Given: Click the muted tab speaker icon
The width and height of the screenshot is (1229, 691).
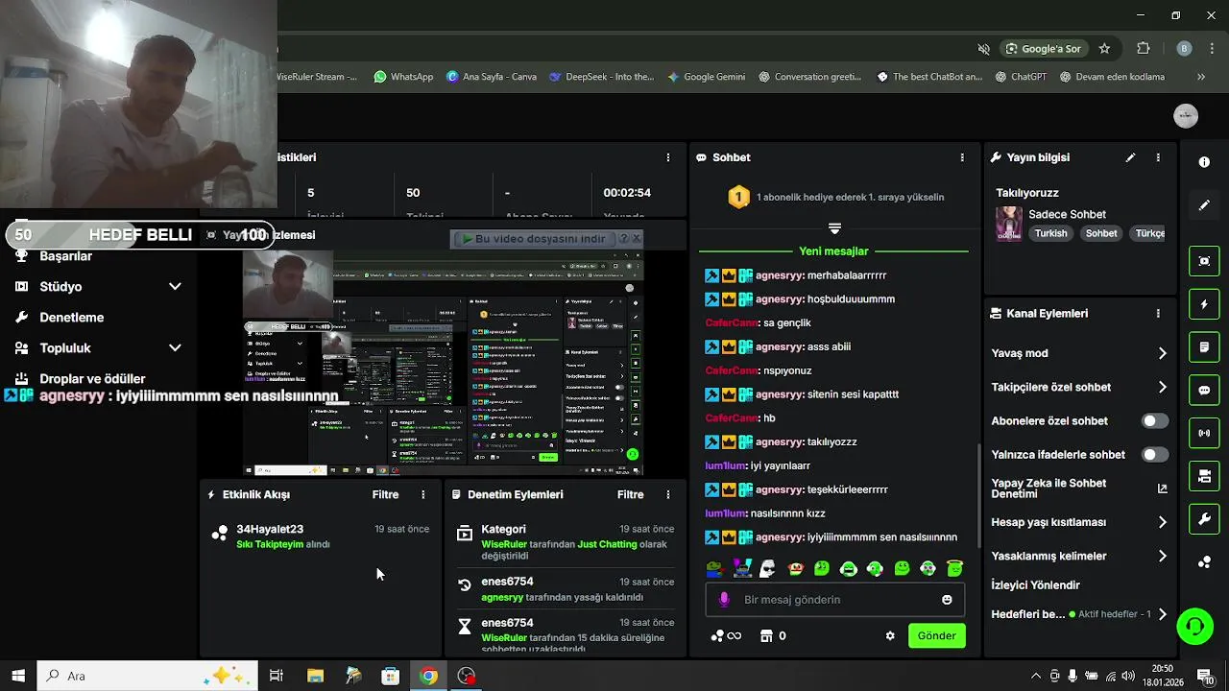Looking at the screenshot, I should [983, 48].
